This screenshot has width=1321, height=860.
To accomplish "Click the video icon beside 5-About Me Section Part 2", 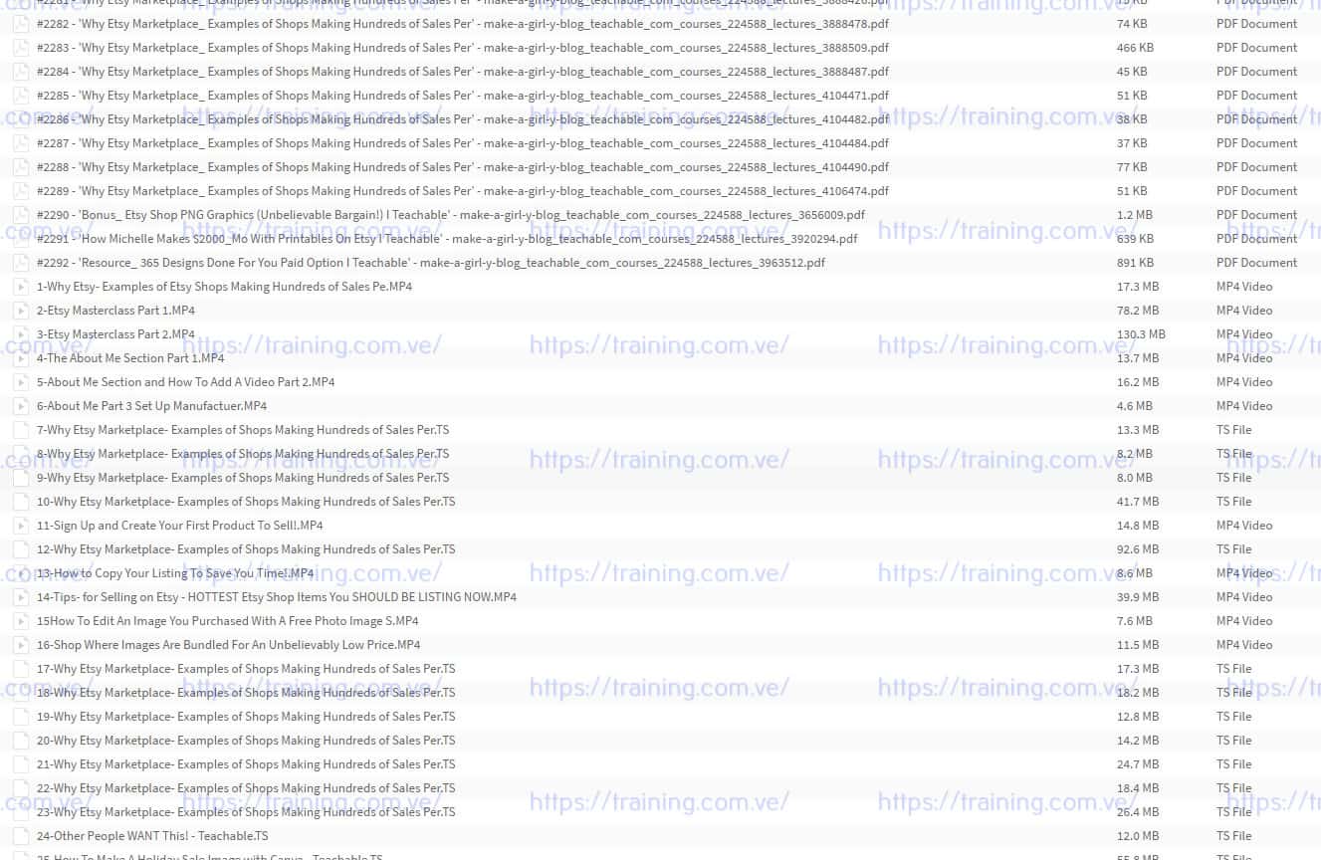I will tap(20, 382).
